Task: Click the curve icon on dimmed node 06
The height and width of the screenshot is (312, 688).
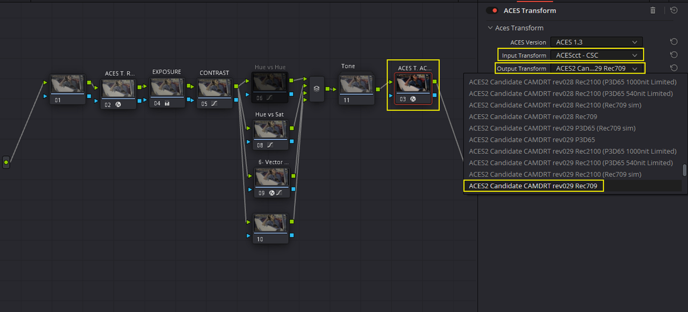Action: (x=270, y=98)
